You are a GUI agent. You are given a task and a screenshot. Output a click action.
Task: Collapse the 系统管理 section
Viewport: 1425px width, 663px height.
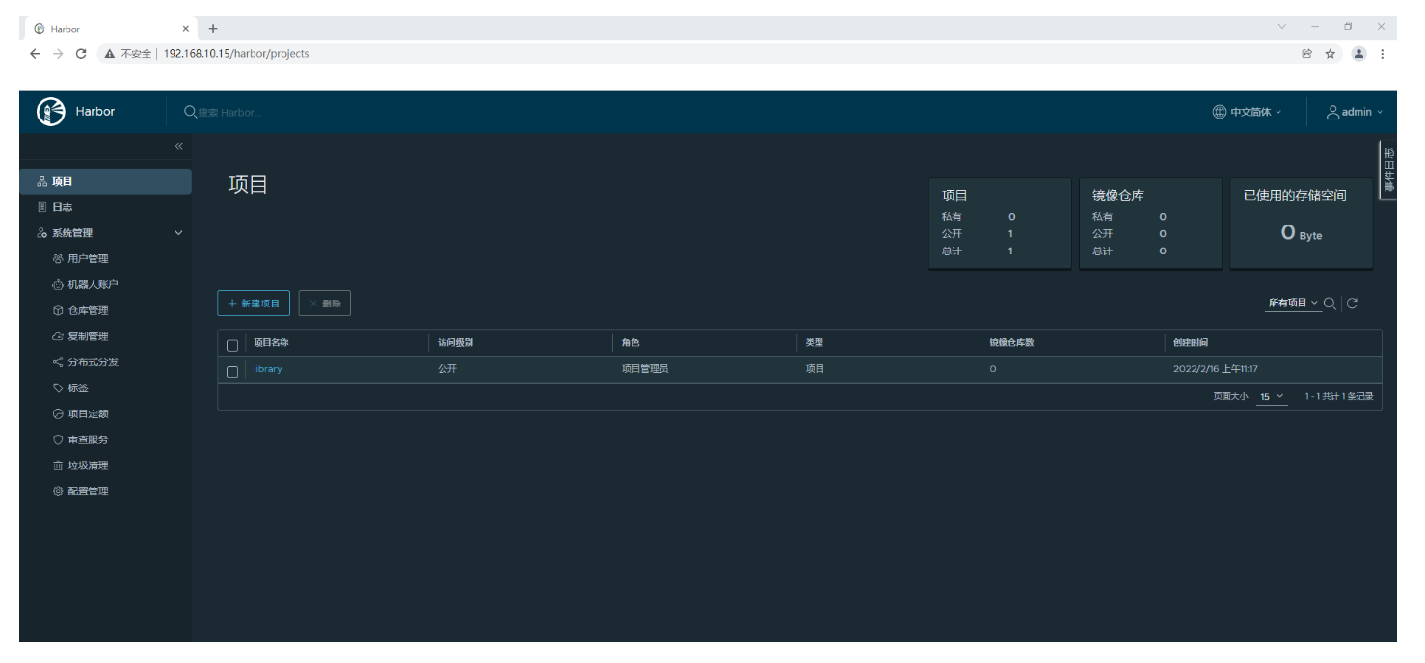(178, 233)
